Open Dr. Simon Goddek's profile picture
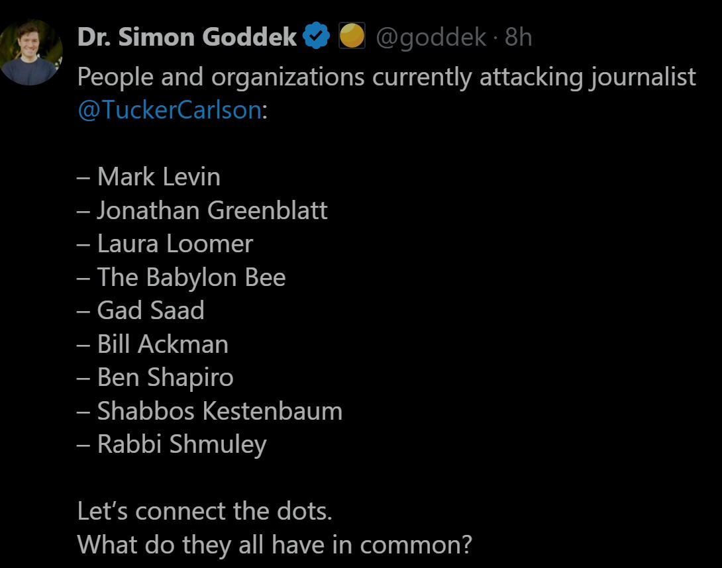This screenshot has width=722, height=568. (x=30, y=52)
